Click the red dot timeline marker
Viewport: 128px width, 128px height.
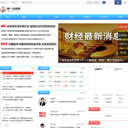1,73
